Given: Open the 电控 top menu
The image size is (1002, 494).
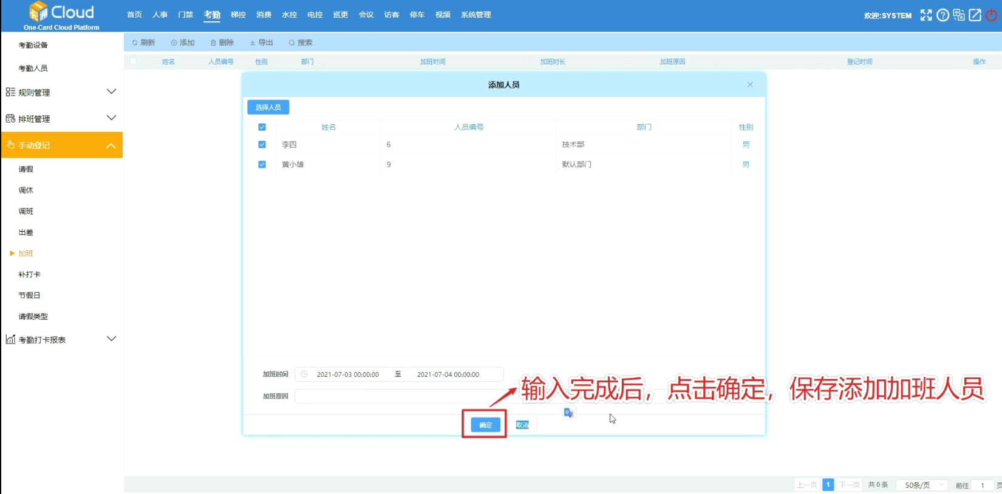Looking at the screenshot, I should [x=315, y=15].
